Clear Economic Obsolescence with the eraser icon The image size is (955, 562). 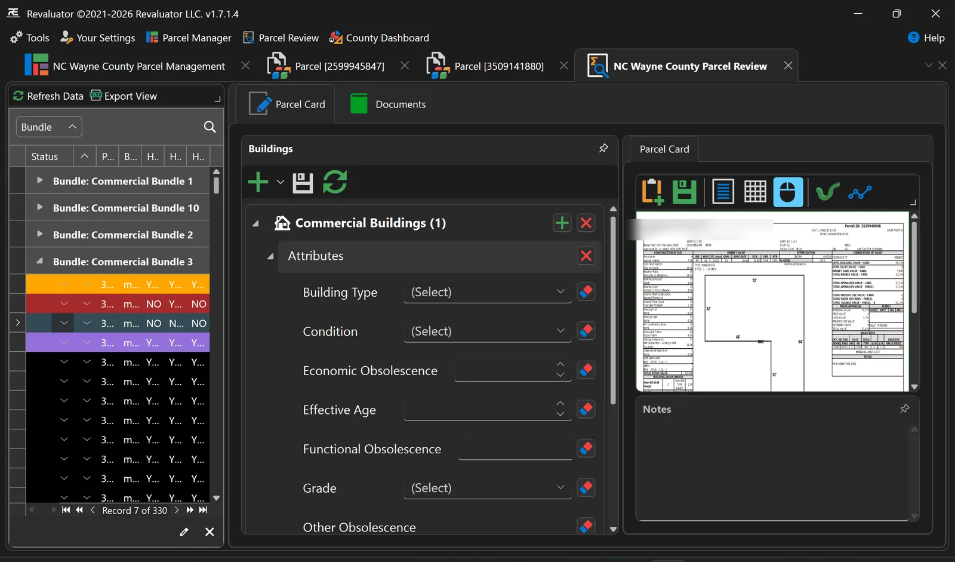coord(586,370)
